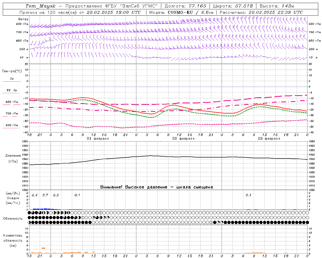Click the warning "Внимание! Высокое давление — шкала смещена"
Viewport: 322px width, 258px height.
pos(157,187)
